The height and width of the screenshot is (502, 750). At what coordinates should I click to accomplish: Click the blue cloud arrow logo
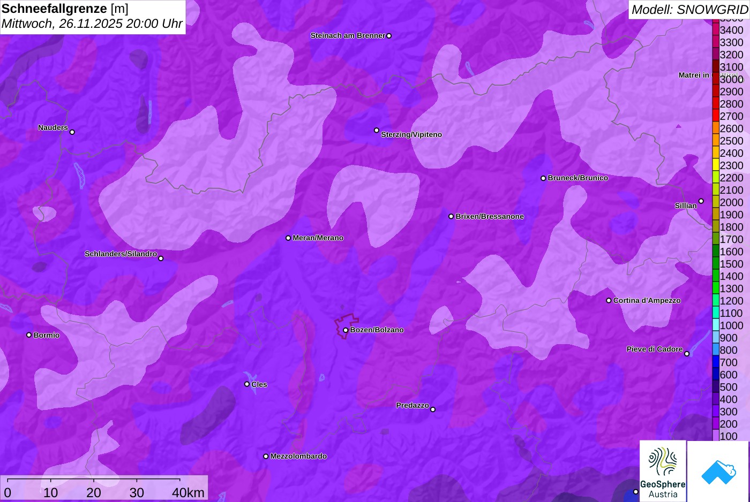718,471
